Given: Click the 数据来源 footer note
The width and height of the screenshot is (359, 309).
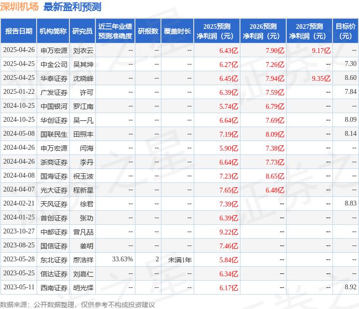Looking at the screenshot, I should (x=78, y=305).
